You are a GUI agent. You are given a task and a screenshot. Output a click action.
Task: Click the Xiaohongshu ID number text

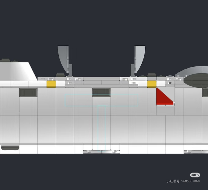(183, 181)
